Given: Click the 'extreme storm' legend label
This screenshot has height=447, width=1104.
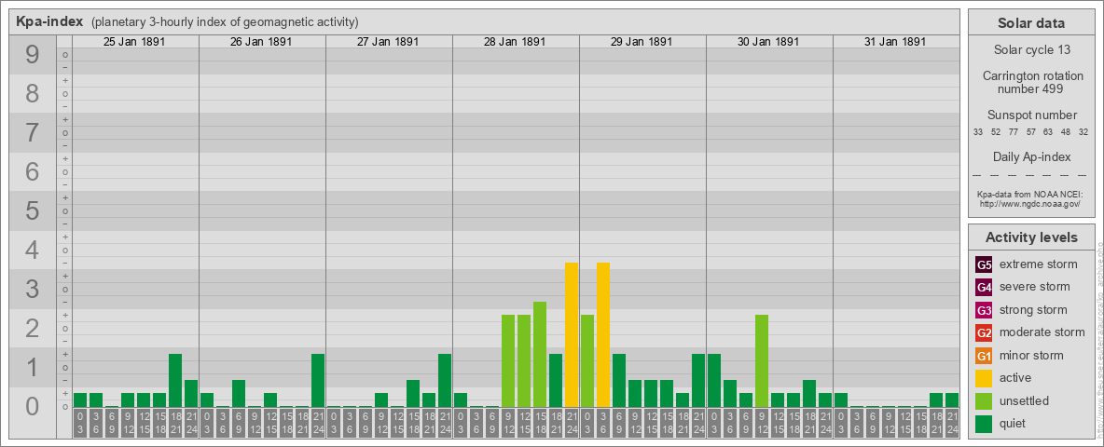Looking at the screenshot, I should [1039, 265].
